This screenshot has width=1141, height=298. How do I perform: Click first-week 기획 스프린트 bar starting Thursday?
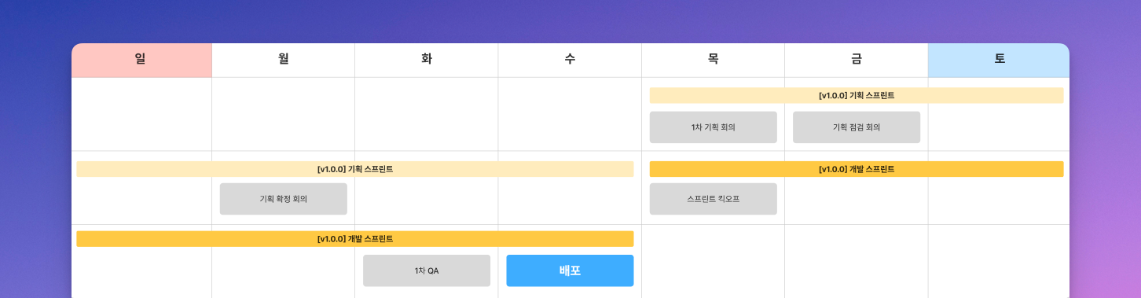(857, 95)
